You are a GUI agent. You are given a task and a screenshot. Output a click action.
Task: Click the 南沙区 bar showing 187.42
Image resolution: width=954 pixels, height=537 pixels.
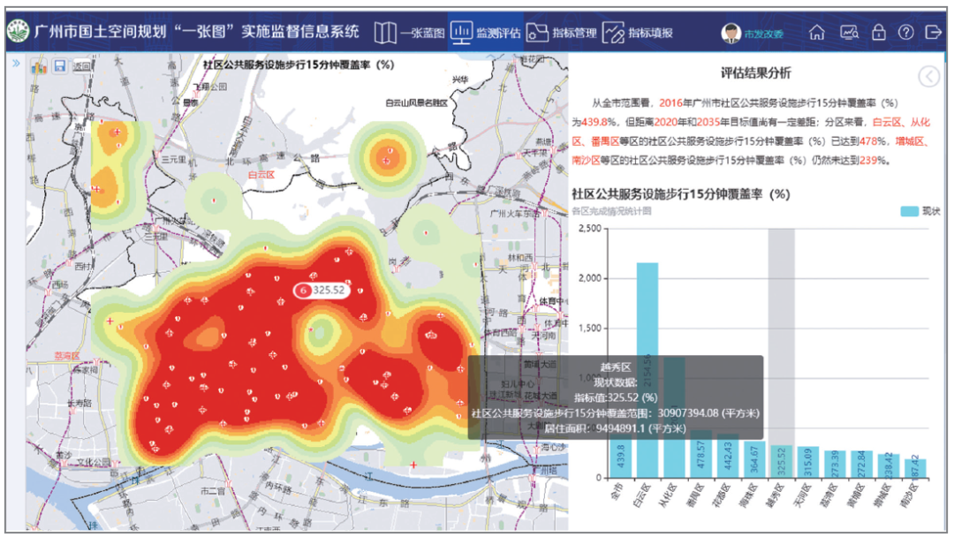click(915, 468)
